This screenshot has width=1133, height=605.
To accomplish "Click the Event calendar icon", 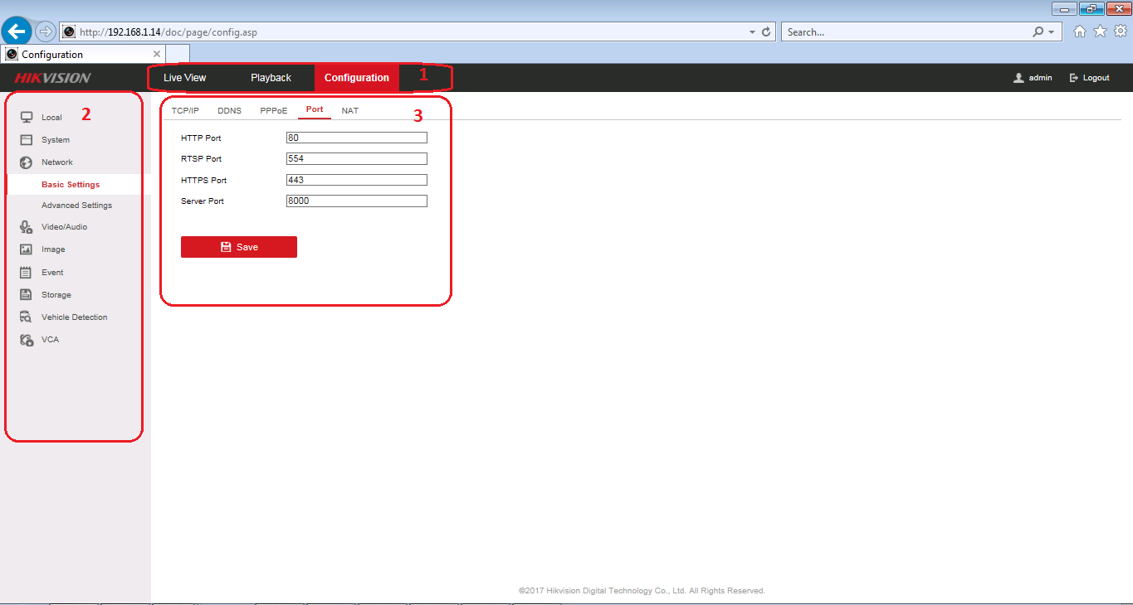I will [x=27, y=272].
